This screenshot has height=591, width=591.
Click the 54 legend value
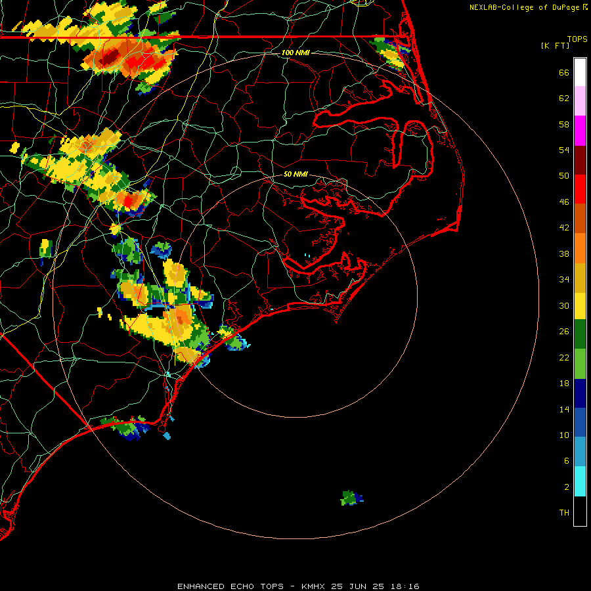tap(564, 150)
